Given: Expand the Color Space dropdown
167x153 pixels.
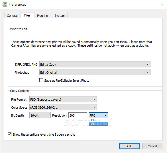Looking at the screenshot, I should point(63,107).
